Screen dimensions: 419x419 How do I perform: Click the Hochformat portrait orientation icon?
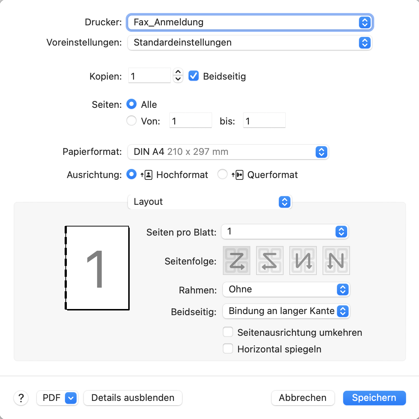pyautogui.click(x=147, y=175)
